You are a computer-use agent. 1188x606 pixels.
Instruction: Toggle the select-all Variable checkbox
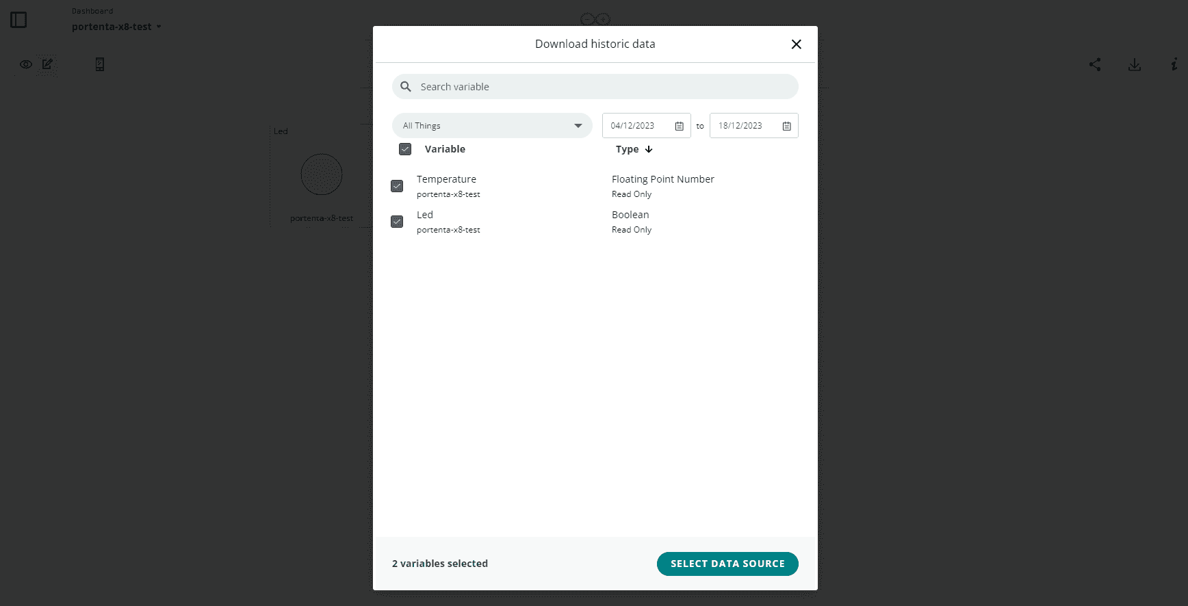[405, 149]
